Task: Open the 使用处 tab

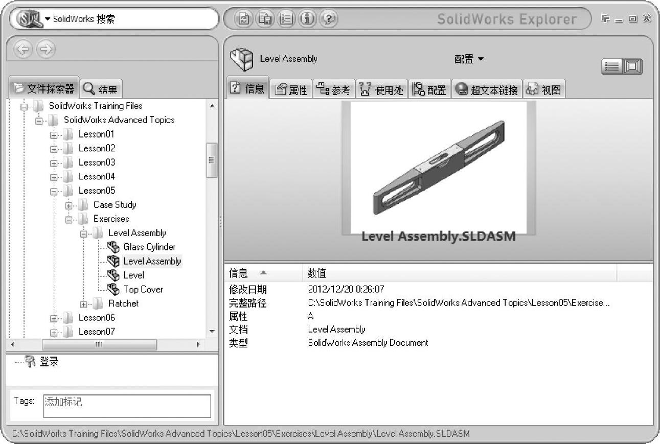Action: coord(381,90)
